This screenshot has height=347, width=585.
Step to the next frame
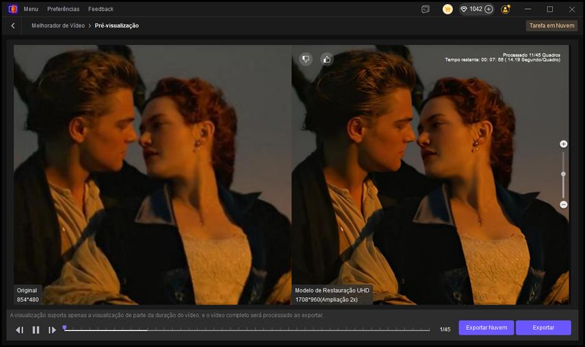(52, 330)
